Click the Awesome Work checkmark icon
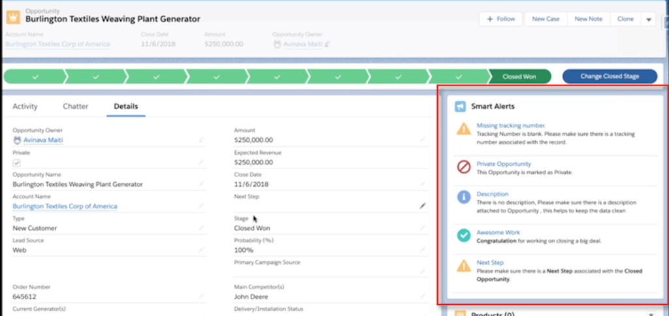Viewport: 669px width, 316px height. coord(463,236)
